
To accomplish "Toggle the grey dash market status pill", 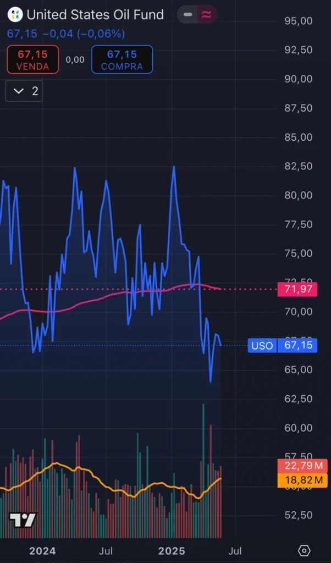I will [x=187, y=15].
